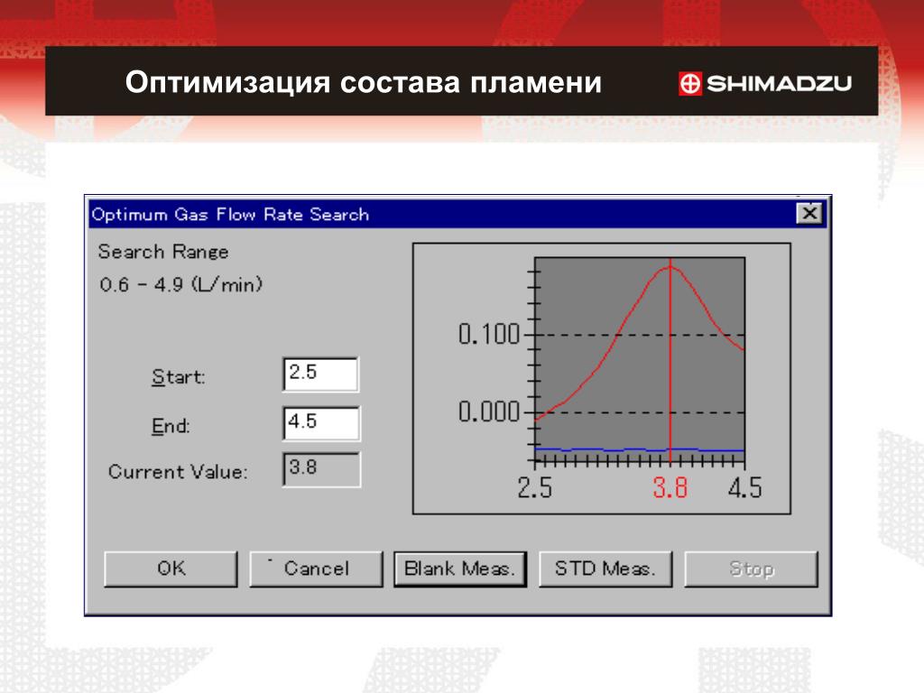Viewport: 924px width, 693px height.
Task: Focus the End input field containing 4.5
Action: tap(321, 423)
